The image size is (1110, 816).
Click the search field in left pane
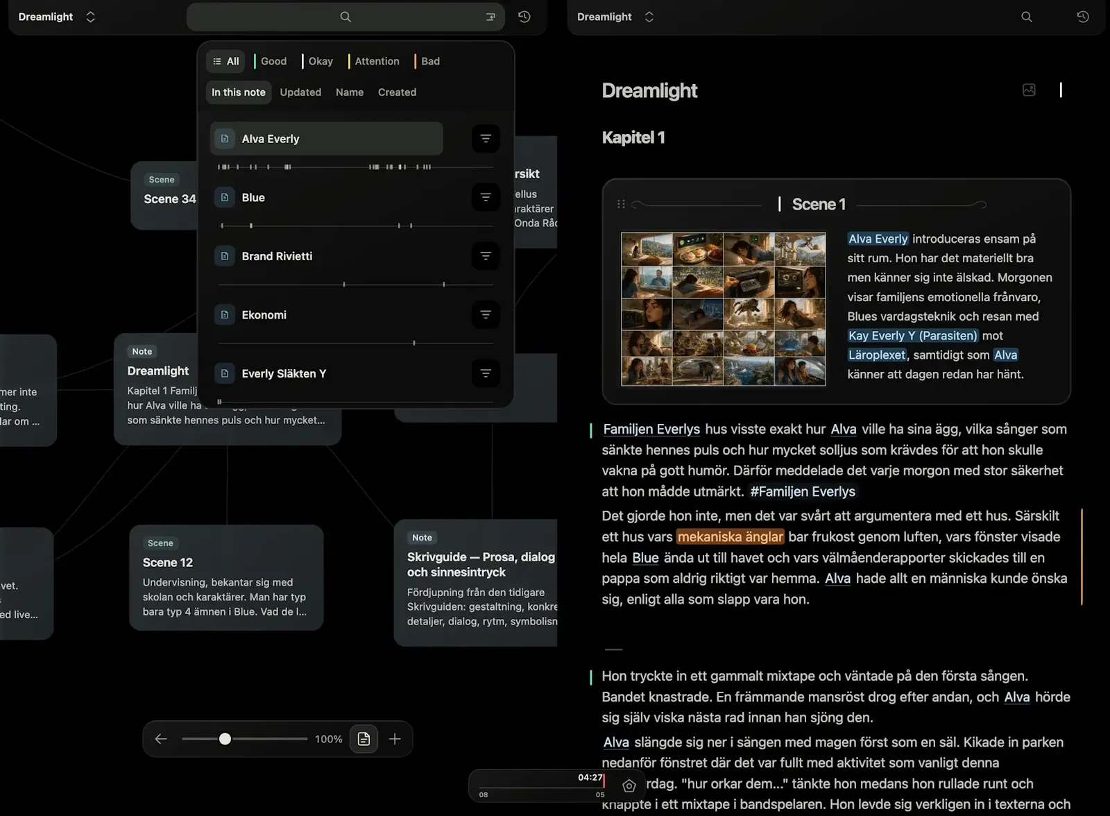point(345,17)
